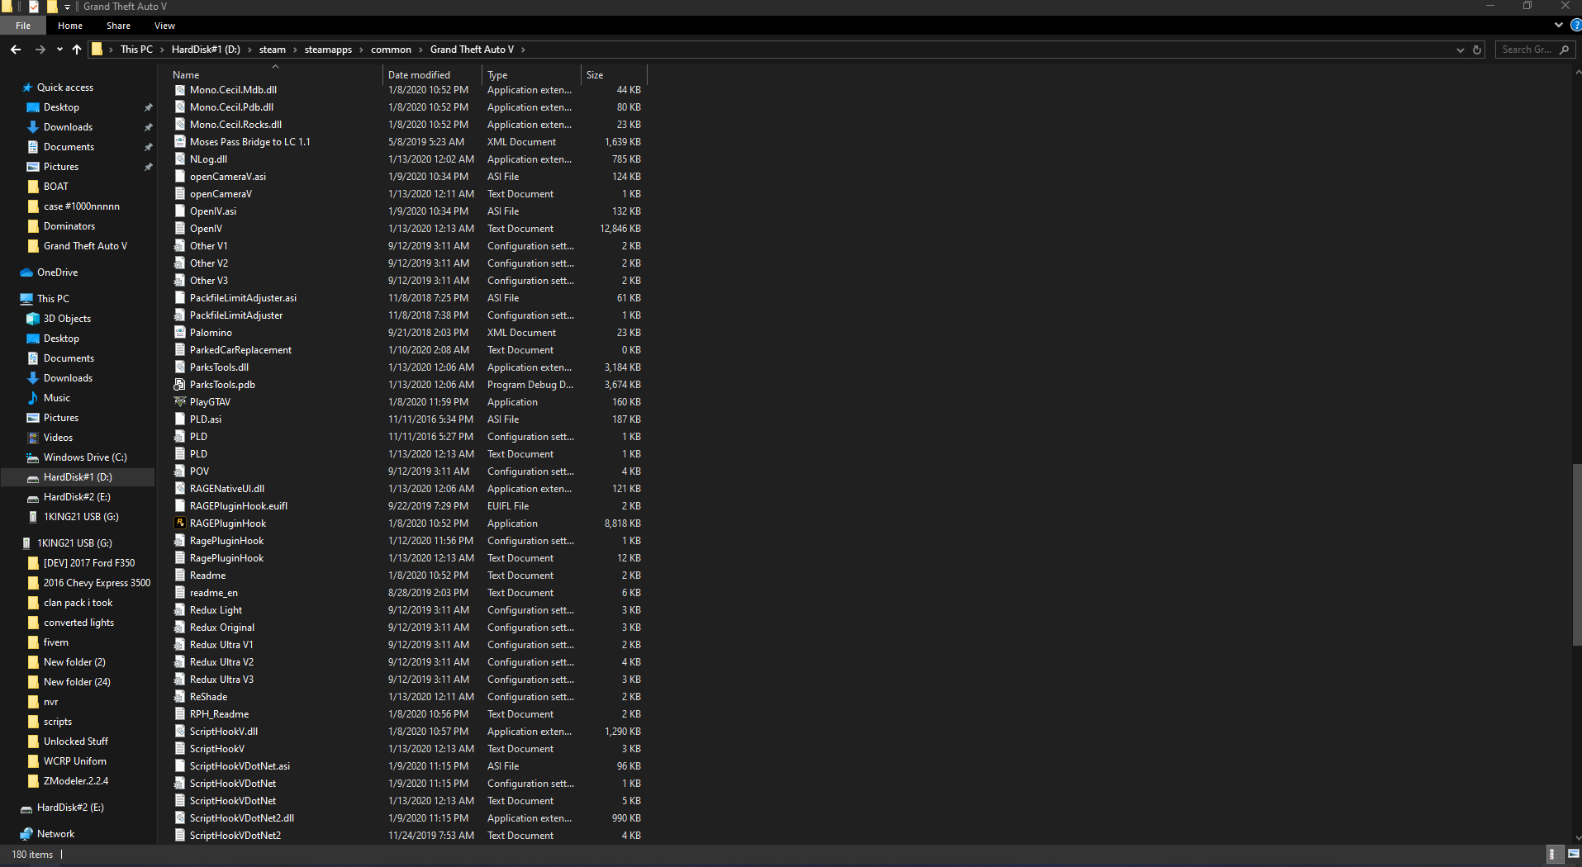Screen dimensions: 1582x867
Task: Open the Share ribbon tab
Action: (118, 26)
